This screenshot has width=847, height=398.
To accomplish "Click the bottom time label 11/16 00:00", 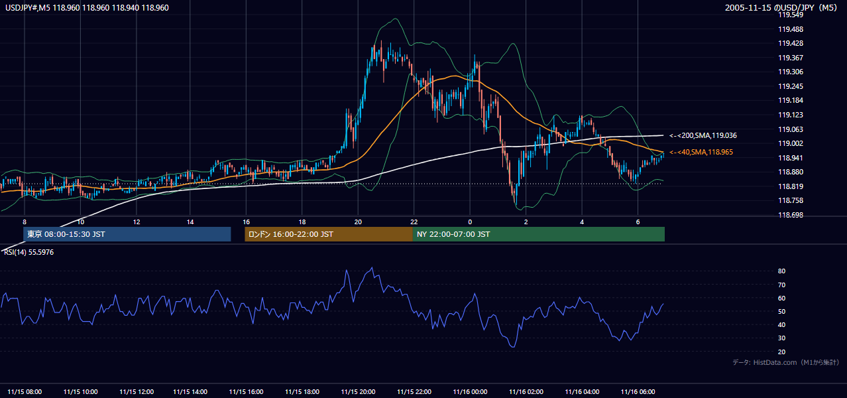I will [470, 391].
